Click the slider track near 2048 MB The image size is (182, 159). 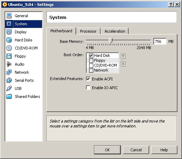pos(150,40)
